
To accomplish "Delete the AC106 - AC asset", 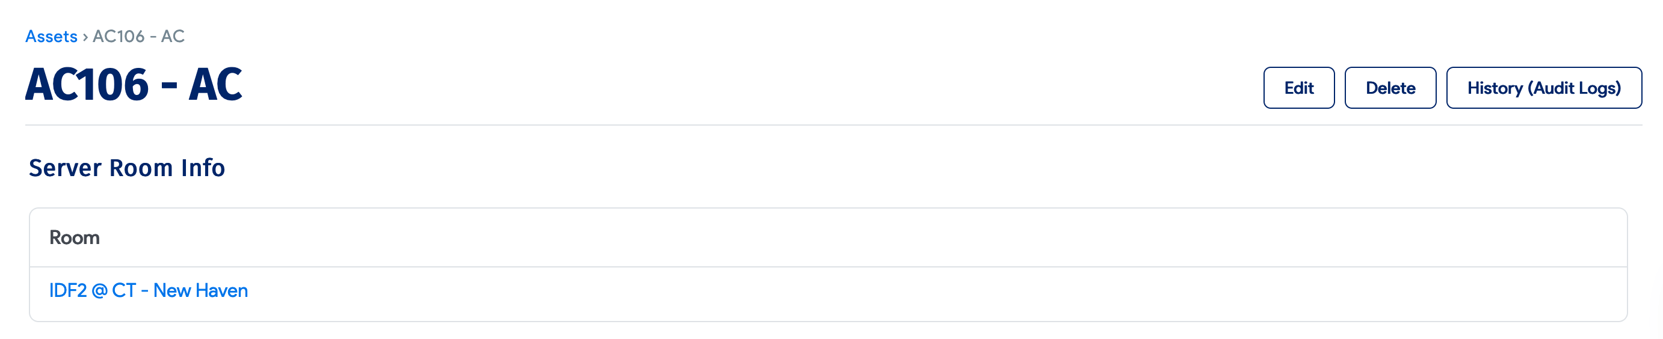I will click(x=1390, y=88).
